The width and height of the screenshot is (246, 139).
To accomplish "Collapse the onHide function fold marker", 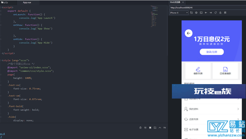I will (1, 39).
